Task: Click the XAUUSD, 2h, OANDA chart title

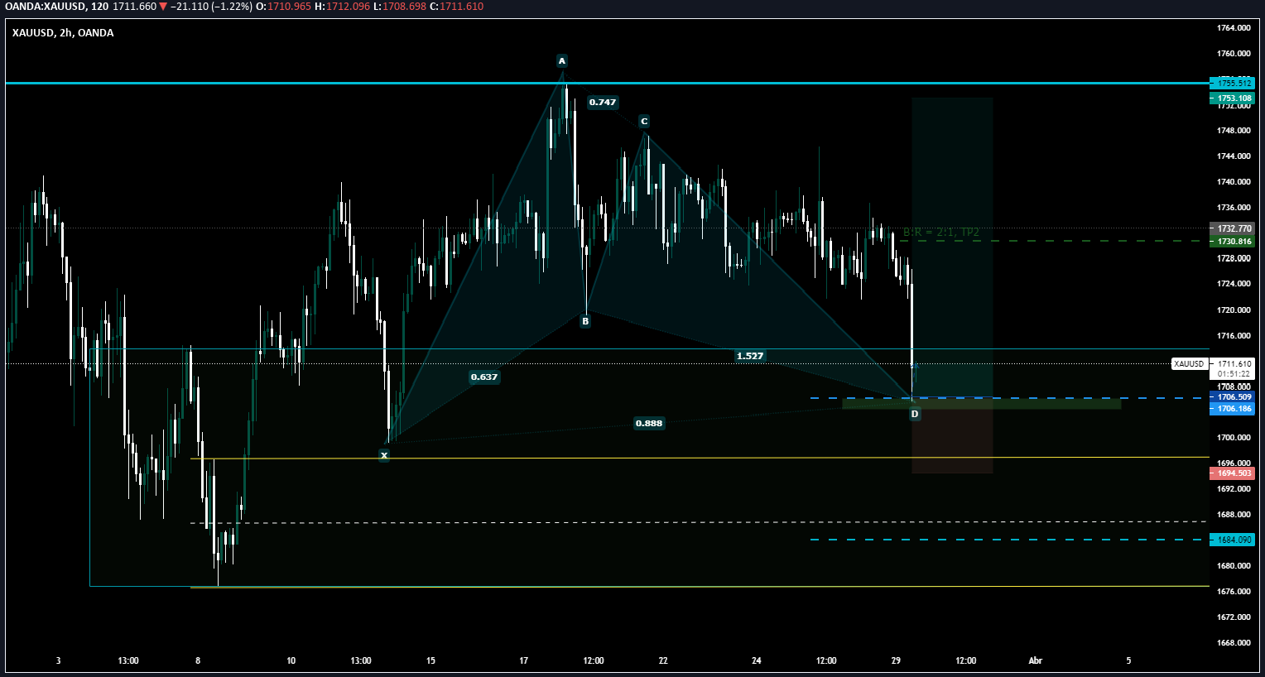Action: [x=63, y=33]
